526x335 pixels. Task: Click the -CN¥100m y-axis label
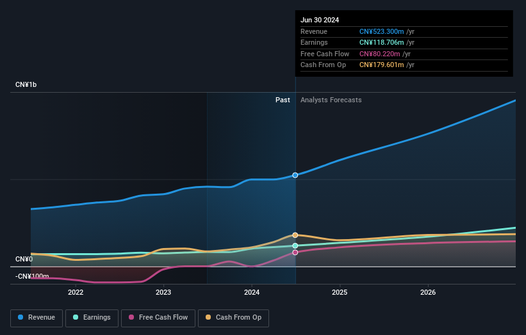click(x=32, y=276)
